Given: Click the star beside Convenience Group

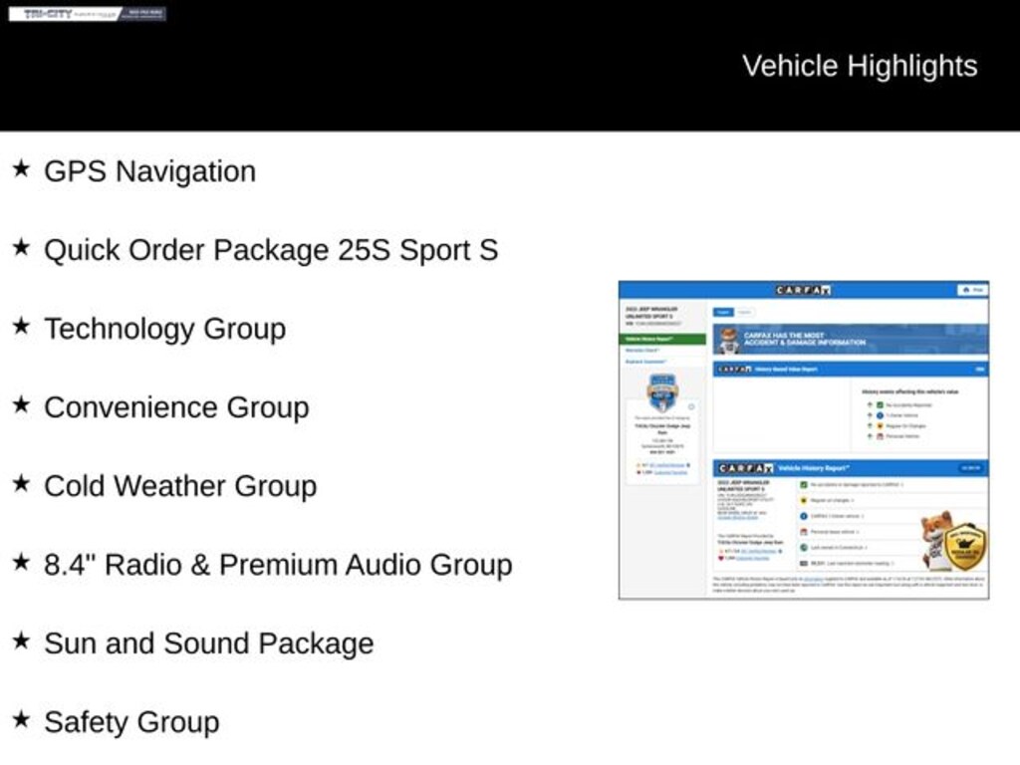Looking at the screenshot, I should point(20,405).
